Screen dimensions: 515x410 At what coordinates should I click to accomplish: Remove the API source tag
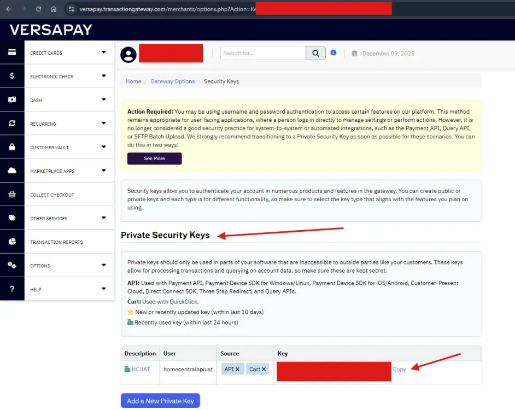pos(237,369)
